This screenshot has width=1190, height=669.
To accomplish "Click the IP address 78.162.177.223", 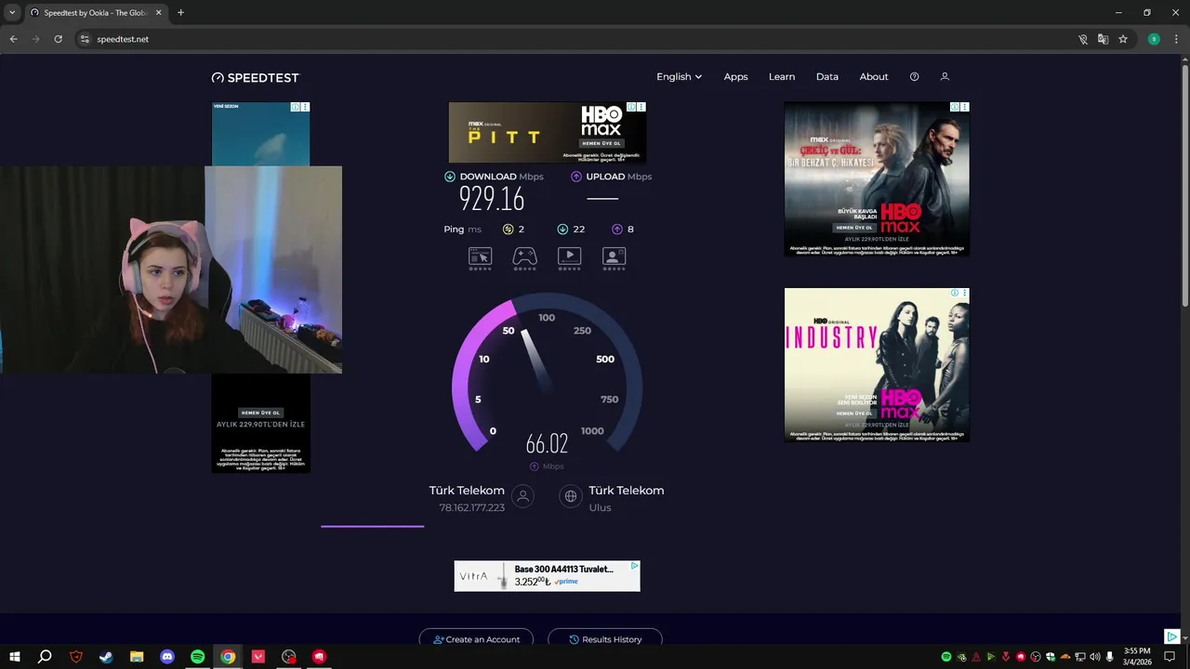I will pyautogui.click(x=471, y=508).
